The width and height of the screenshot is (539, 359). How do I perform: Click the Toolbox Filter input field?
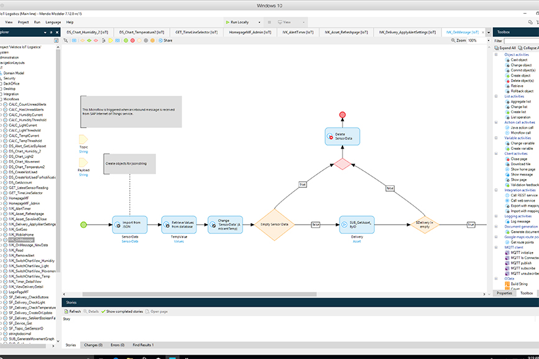pos(522,40)
